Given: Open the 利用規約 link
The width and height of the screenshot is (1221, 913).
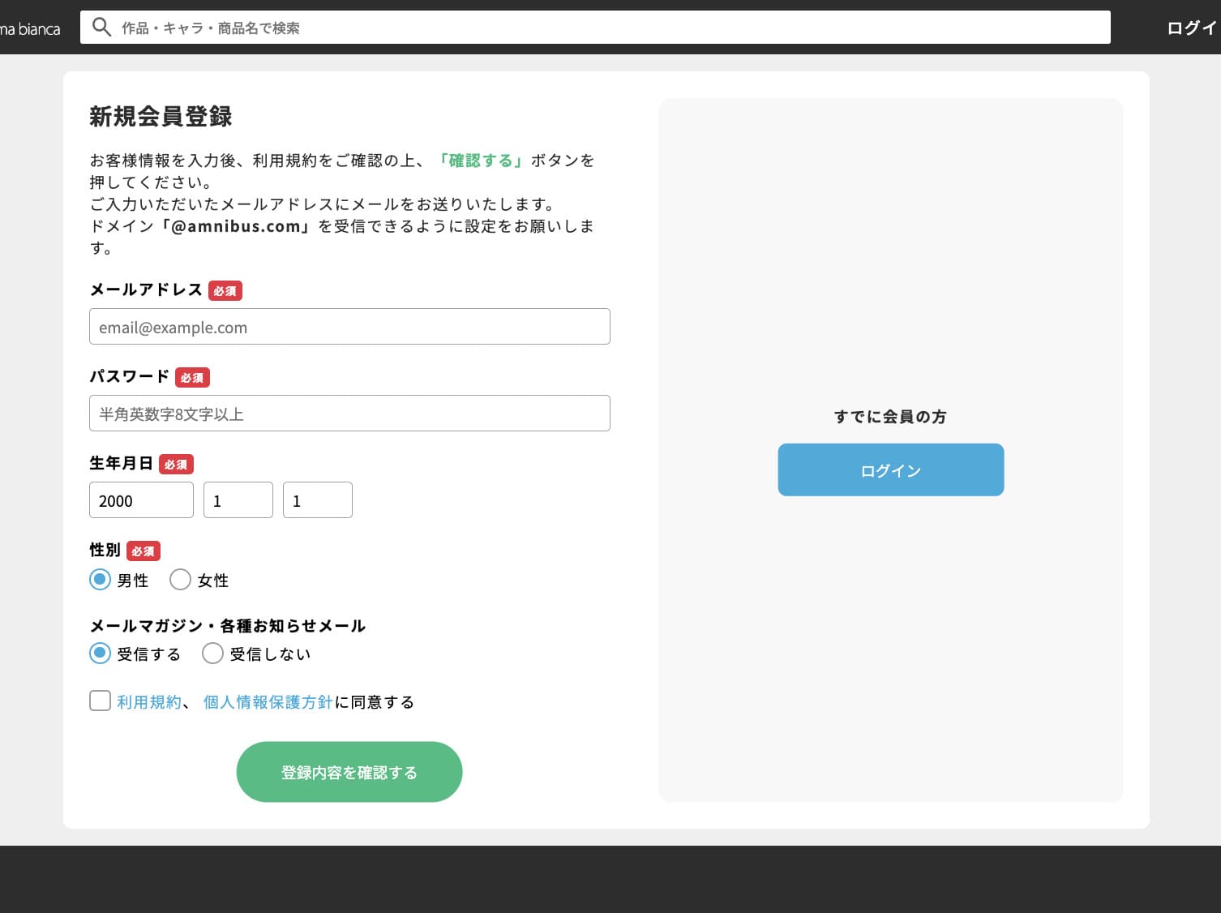Looking at the screenshot, I should [148, 701].
